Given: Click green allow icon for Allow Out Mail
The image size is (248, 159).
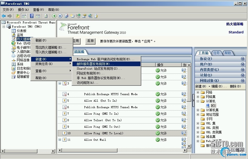Looking at the screenshot, I should (158, 140).
